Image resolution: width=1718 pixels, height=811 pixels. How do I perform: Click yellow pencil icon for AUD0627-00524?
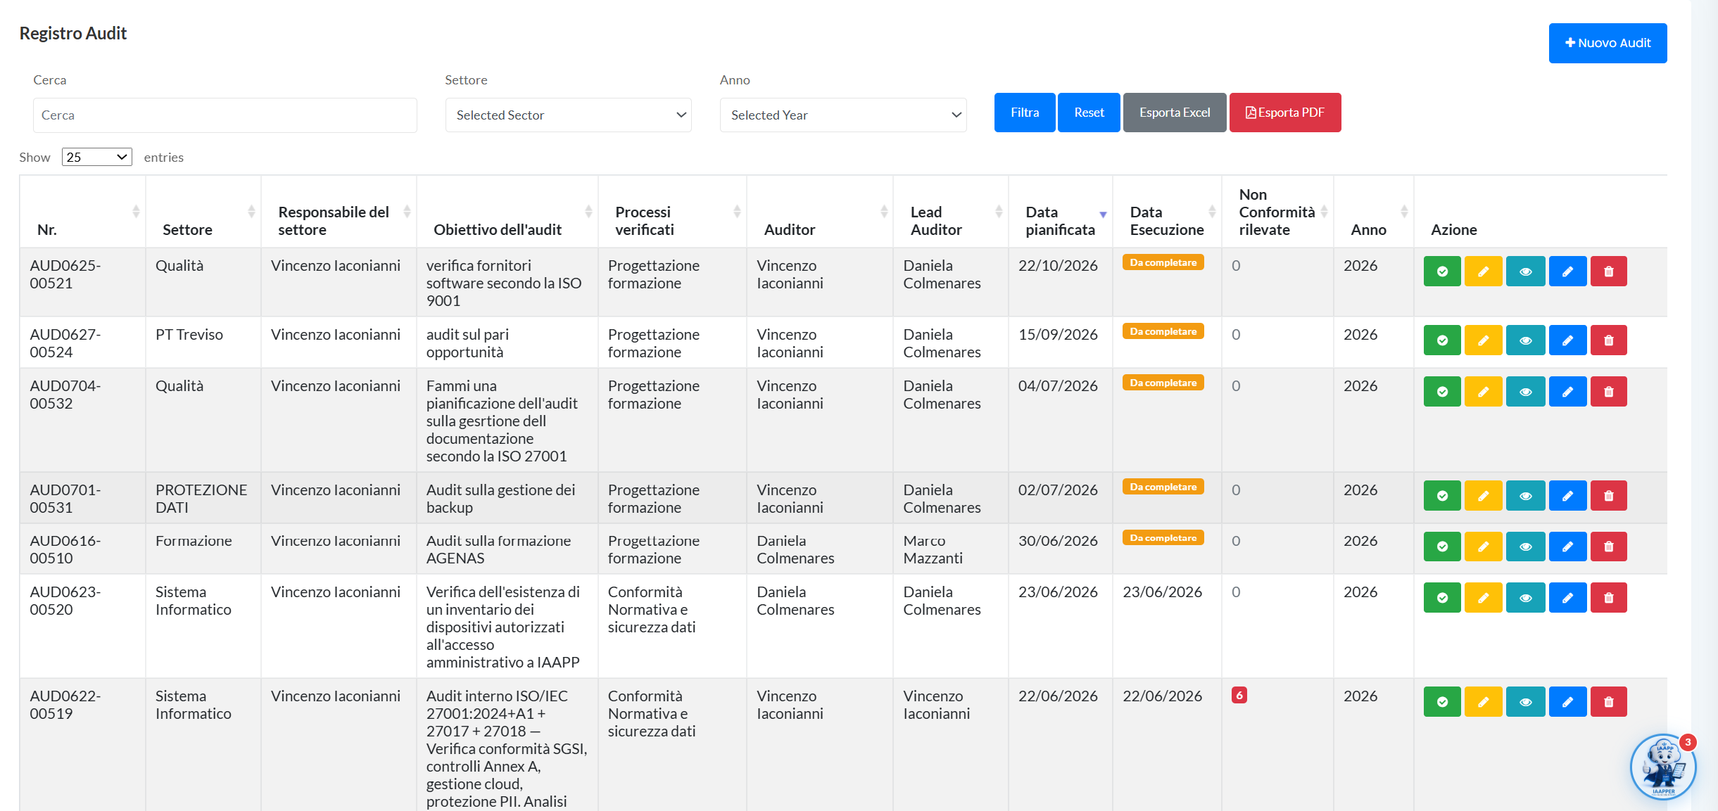(1483, 340)
